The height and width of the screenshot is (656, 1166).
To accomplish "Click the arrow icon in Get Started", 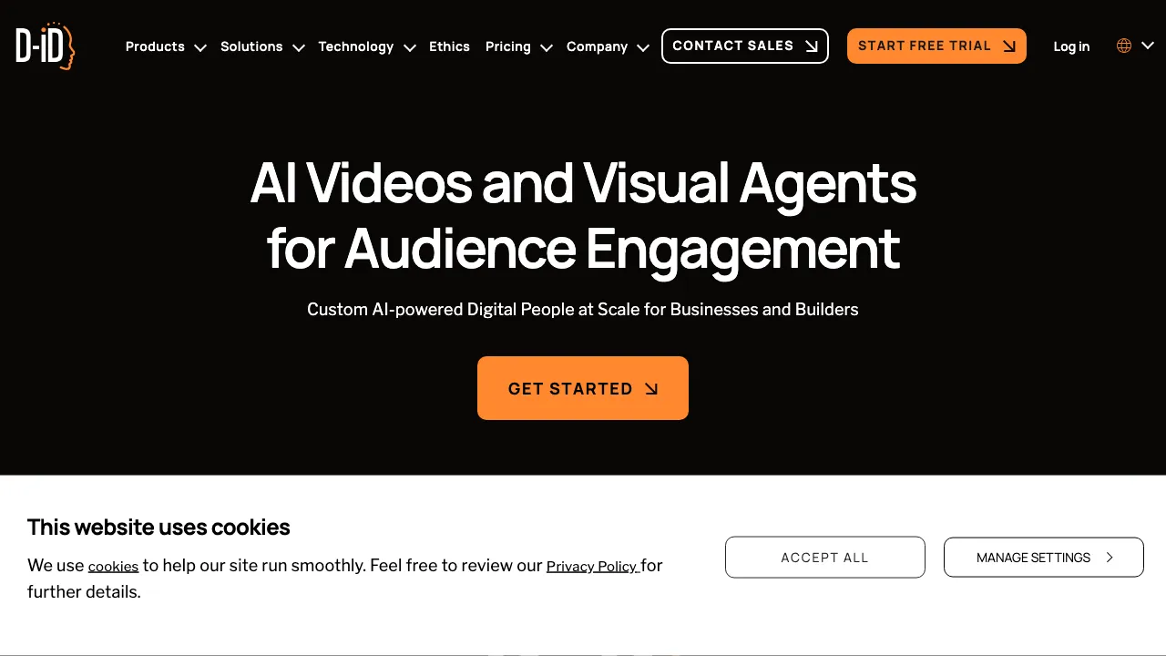I will [651, 389].
